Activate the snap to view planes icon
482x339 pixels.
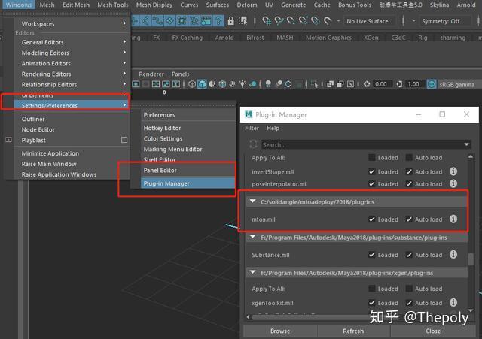tap(316, 21)
